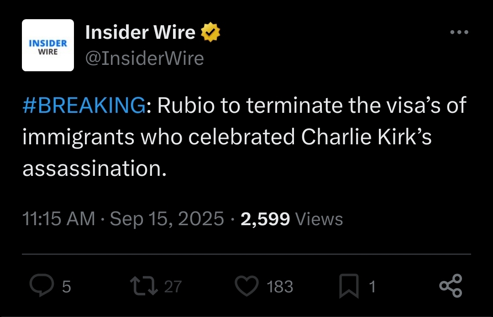The image size is (493, 317).
Task: Click the gold verified badge
Action: point(210,32)
